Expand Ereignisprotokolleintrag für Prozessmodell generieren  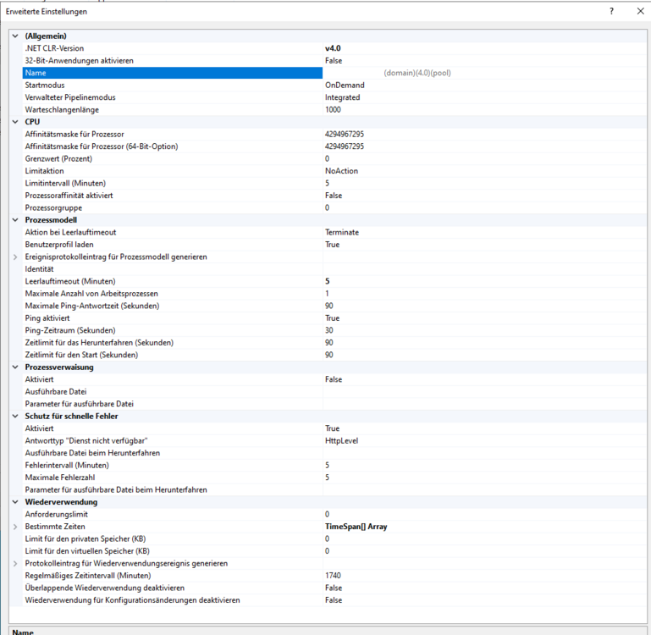point(15,257)
